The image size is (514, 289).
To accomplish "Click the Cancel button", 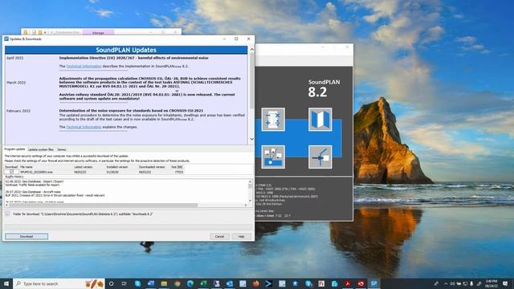I will click(219, 236).
